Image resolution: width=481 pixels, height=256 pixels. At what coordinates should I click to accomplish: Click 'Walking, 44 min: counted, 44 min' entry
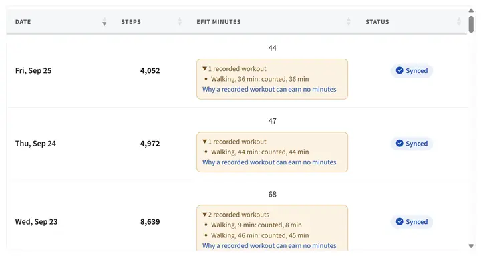tap(260, 152)
